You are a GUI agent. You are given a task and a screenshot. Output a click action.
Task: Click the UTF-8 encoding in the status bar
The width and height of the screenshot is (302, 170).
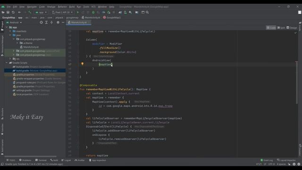pos(271,164)
